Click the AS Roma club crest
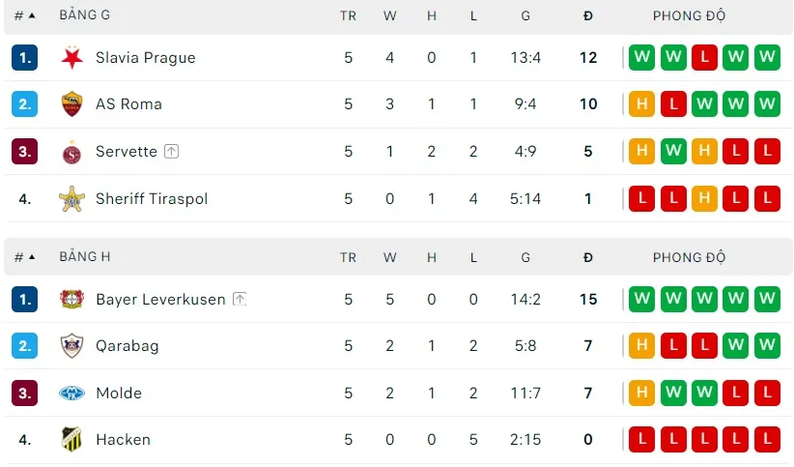The image size is (794, 467). [71, 104]
